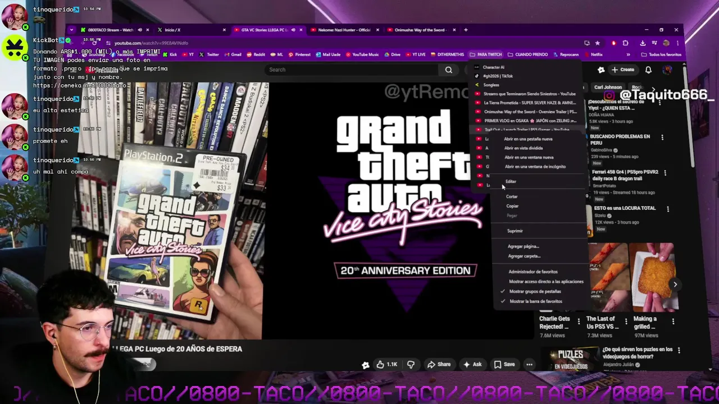The width and height of the screenshot is (719, 404).
Task: Open the Kick bookmark in bookmarks bar
Action: coord(170,54)
